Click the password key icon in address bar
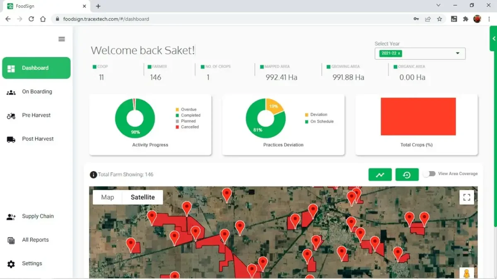497x279 pixels. tap(416, 19)
